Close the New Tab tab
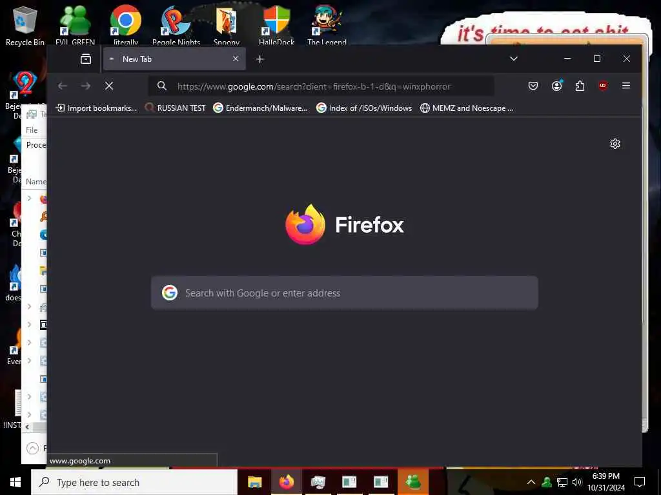The height and width of the screenshot is (495, 661). click(x=236, y=59)
